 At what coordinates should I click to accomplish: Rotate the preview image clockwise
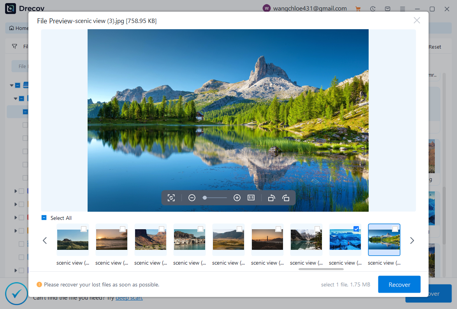tap(286, 198)
